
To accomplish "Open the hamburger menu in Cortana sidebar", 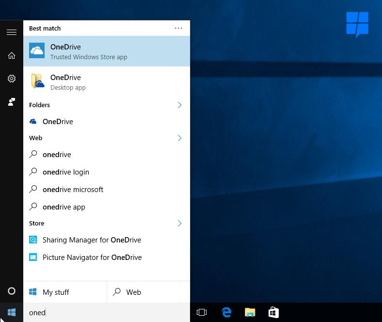I will click(12, 32).
